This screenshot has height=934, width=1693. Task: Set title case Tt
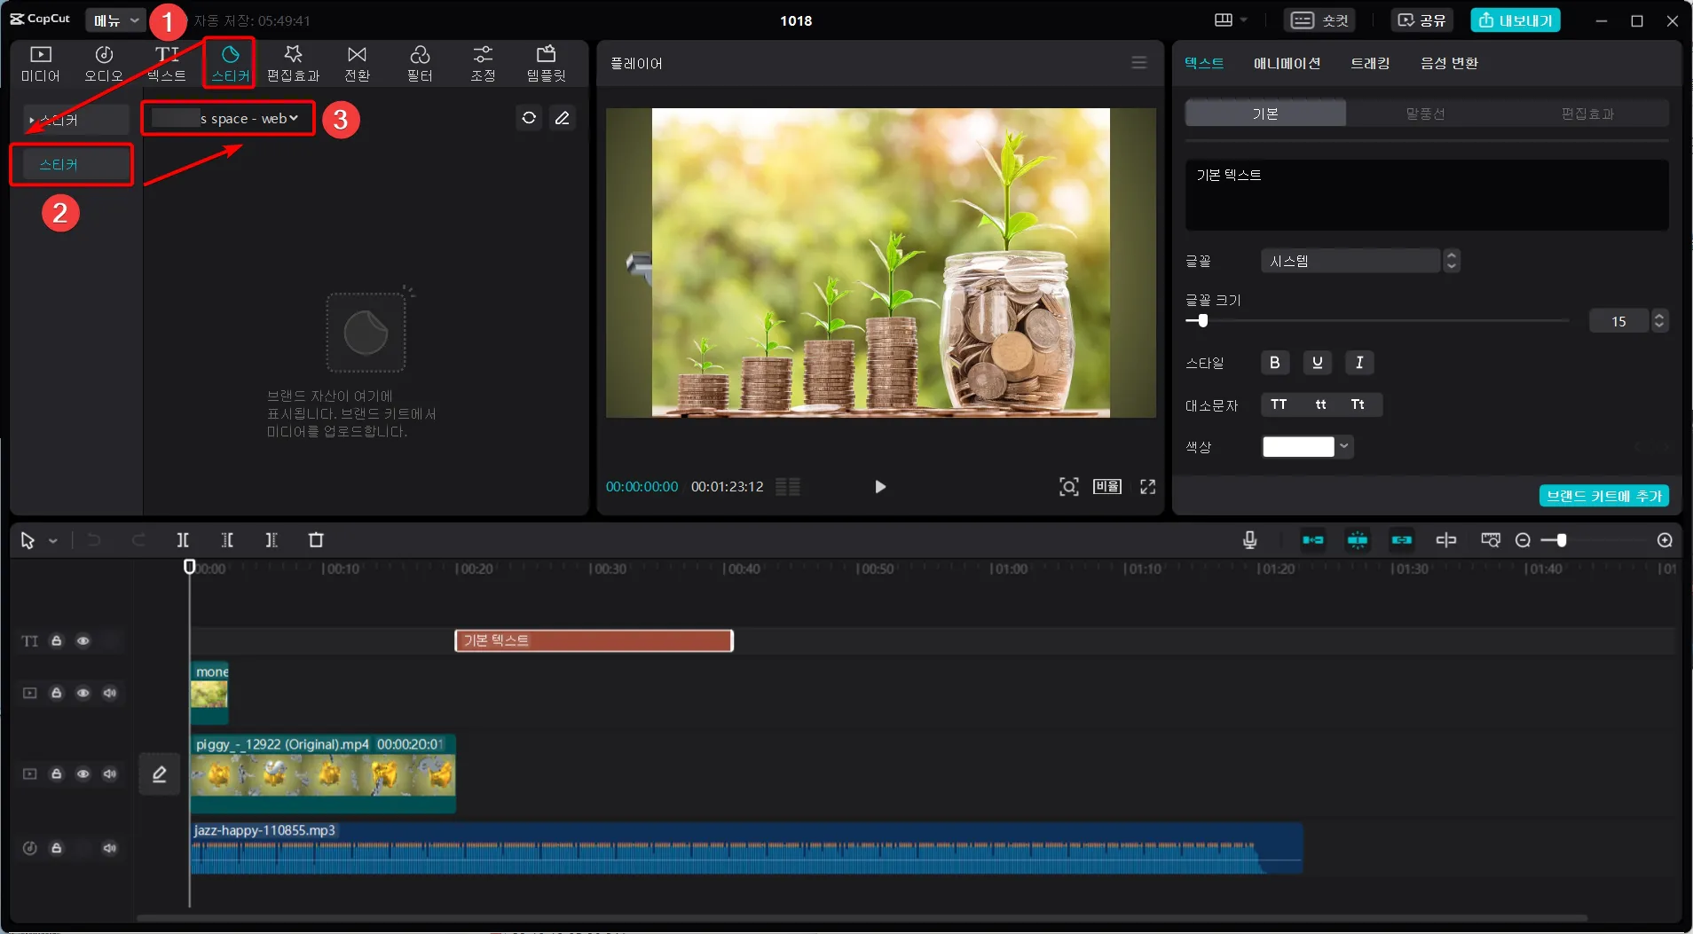tap(1358, 404)
